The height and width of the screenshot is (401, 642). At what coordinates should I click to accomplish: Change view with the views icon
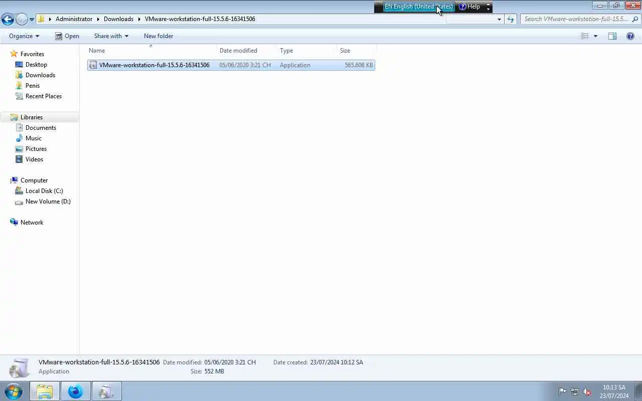pos(585,36)
